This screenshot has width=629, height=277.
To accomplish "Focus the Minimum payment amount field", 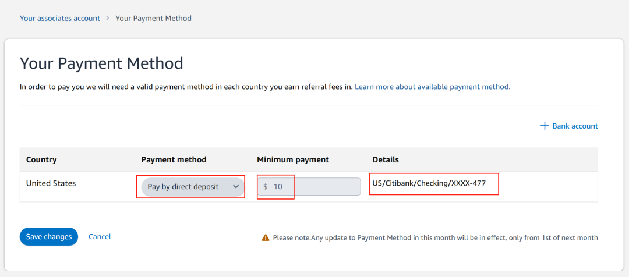I will 309,186.
